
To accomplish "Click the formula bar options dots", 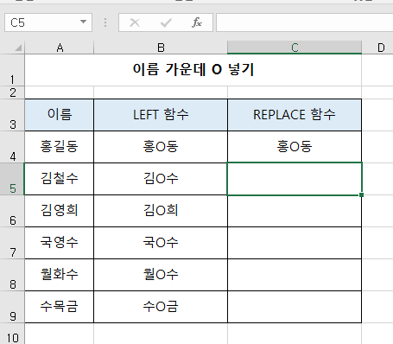I will (x=105, y=22).
